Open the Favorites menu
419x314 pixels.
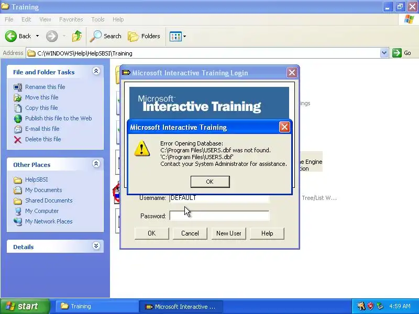71,19
